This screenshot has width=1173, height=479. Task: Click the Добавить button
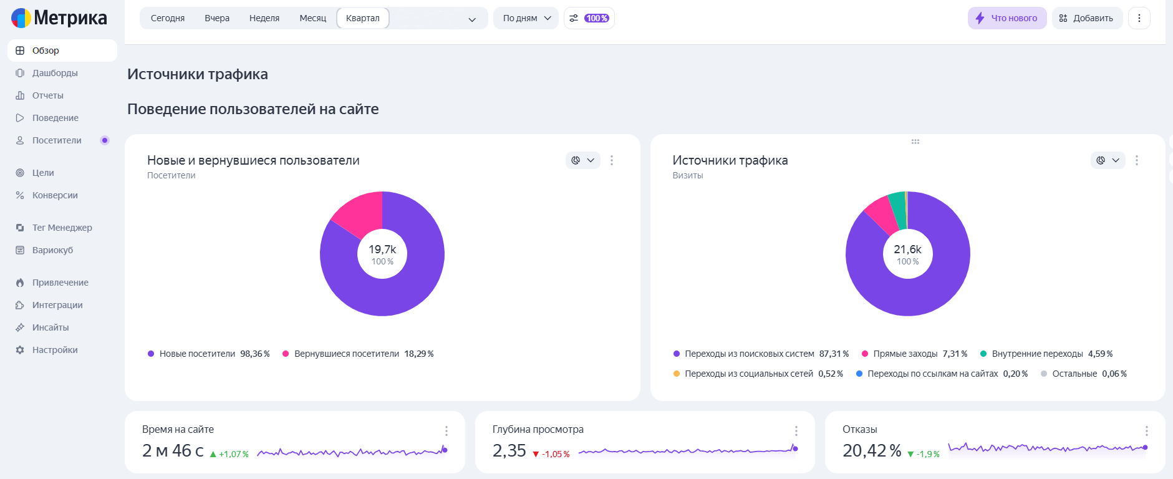coord(1087,18)
